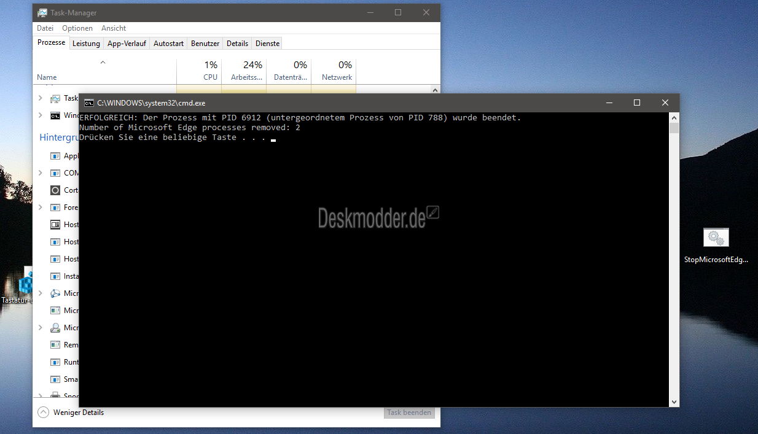Click the StopMicrosoftEdg... shortcut label
The height and width of the screenshot is (434, 758).
[716, 260]
